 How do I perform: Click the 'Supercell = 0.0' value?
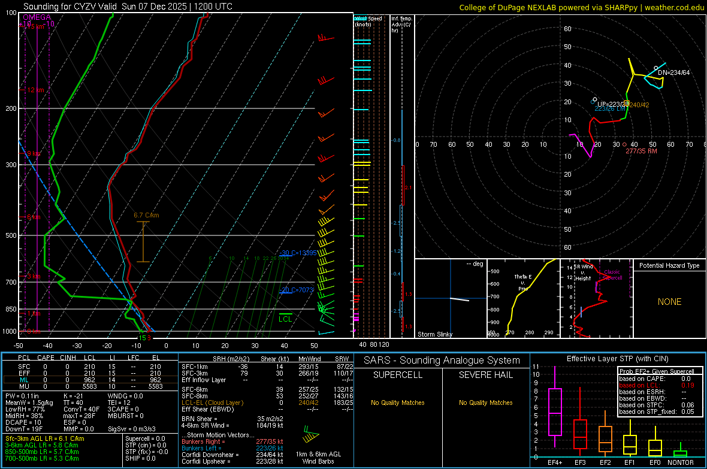[145, 438]
